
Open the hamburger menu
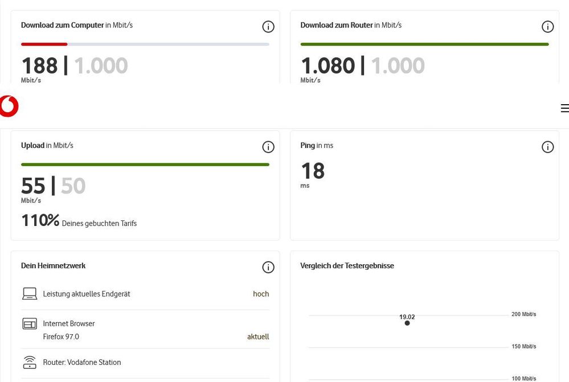click(x=564, y=108)
